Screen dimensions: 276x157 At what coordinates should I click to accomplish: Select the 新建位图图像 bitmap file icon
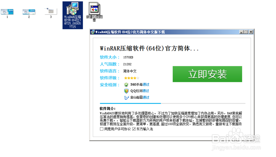[94, 12]
